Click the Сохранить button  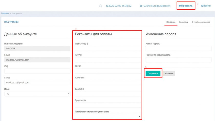[153, 73]
